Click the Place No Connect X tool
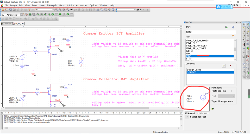Viewport: 250px width, 134px height. [248, 56]
